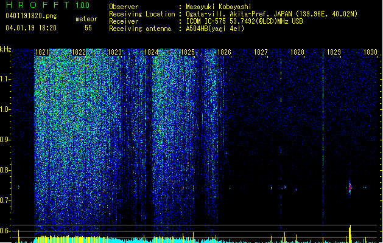Click the 1824 time marker
The height and width of the screenshot is (243, 383).
(152, 52)
